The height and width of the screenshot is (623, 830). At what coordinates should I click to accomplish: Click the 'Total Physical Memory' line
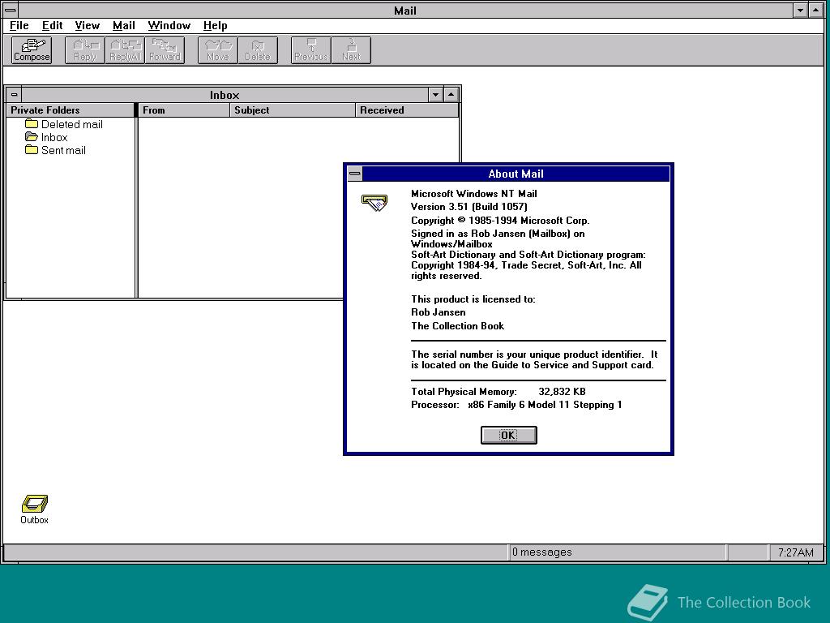coord(498,392)
